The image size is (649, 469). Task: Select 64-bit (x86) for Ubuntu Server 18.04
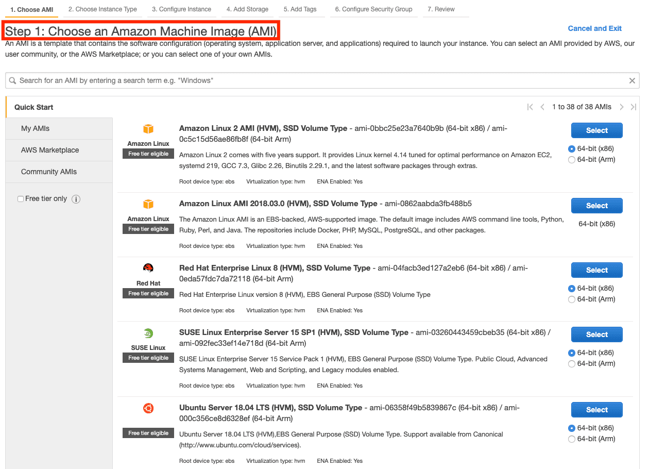572,428
